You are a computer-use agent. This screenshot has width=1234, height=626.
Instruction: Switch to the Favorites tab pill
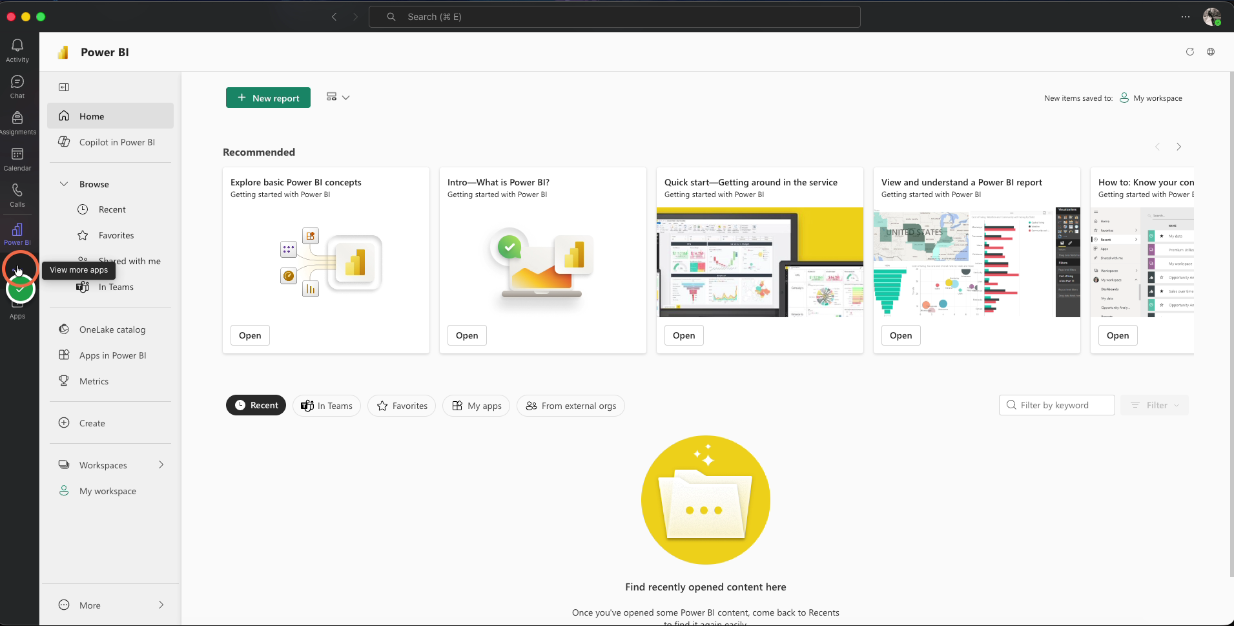click(402, 406)
